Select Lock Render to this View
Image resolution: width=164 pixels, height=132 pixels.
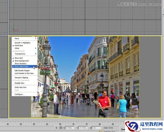(25, 73)
